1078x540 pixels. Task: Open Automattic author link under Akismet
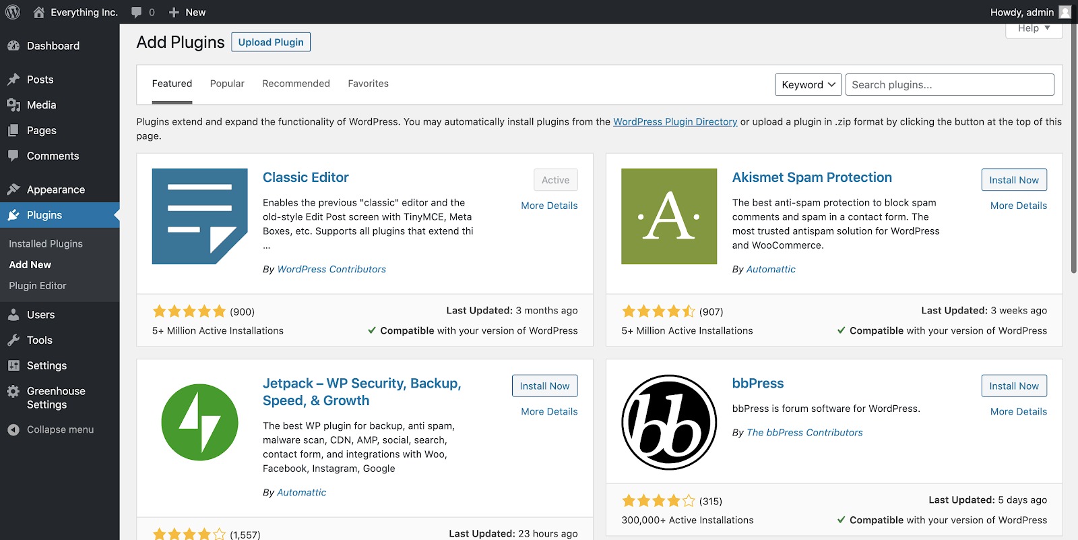[771, 270]
